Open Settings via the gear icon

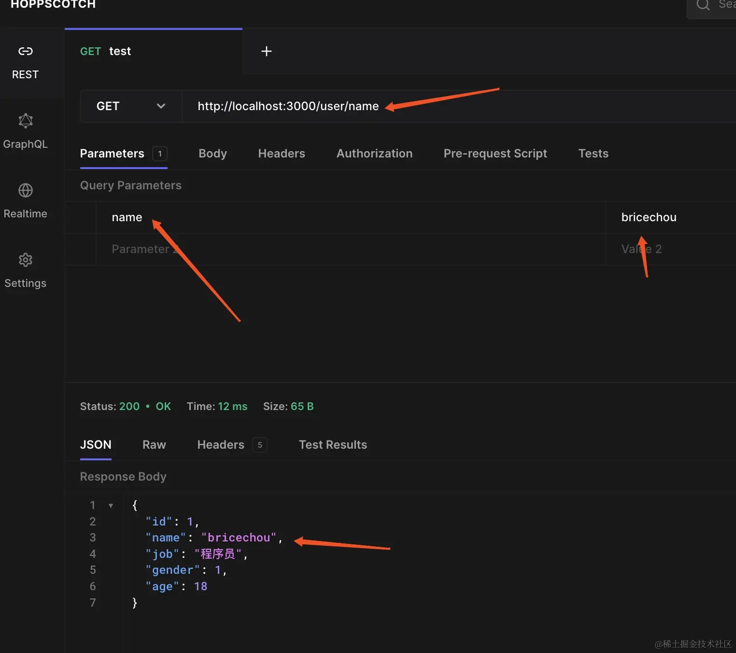click(x=26, y=260)
